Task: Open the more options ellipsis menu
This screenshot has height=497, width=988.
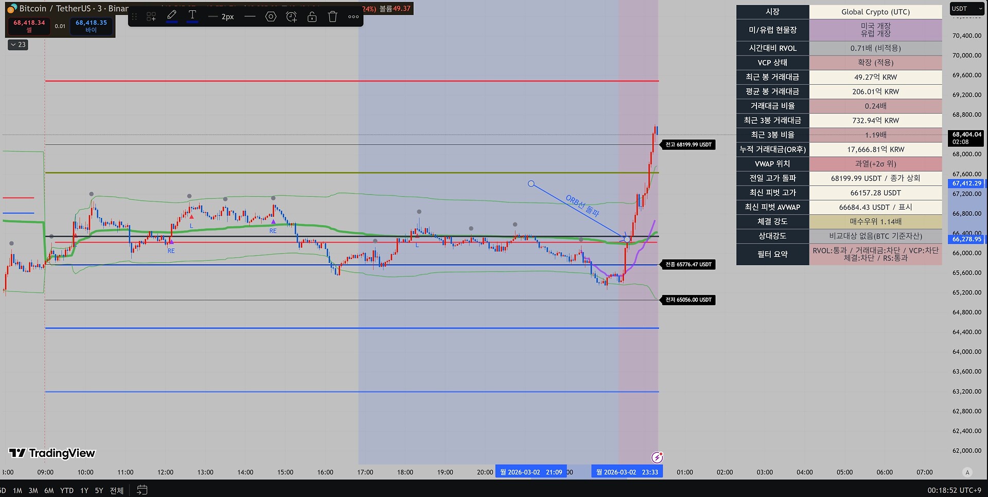Action: click(354, 17)
